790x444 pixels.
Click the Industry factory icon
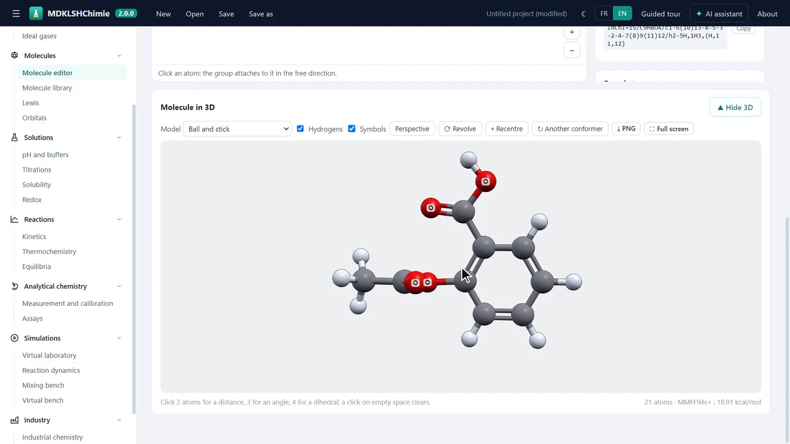14,420
